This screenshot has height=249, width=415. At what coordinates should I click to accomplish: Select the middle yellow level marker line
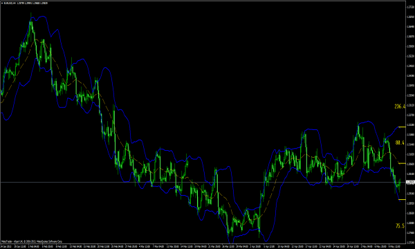coord(402,163)
